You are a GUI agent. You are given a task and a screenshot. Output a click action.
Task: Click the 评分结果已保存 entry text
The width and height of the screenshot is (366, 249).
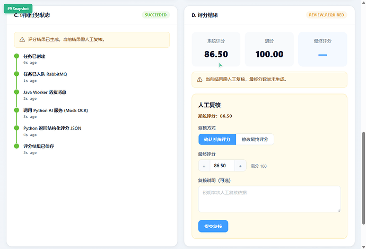point(39,147)
